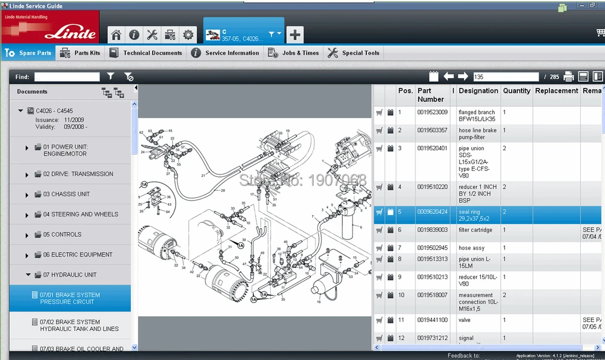The height and width of the screenshot is (360, 605).
Task: Expand 05 CONTROLS folder
Action: [27, 235]
